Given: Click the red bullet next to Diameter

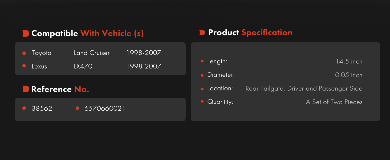Looking at the screenshot, I should (202, 75).
